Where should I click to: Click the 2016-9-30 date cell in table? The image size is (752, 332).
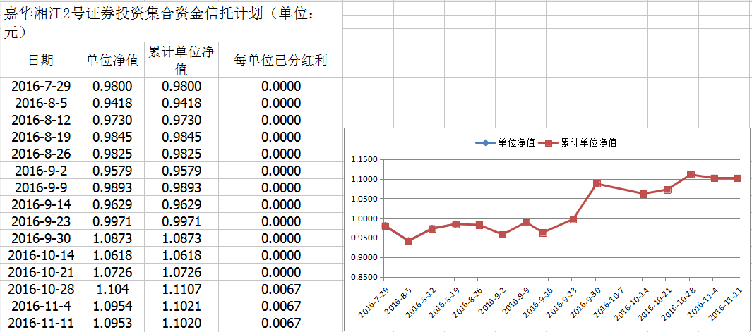tap(40, 238)
